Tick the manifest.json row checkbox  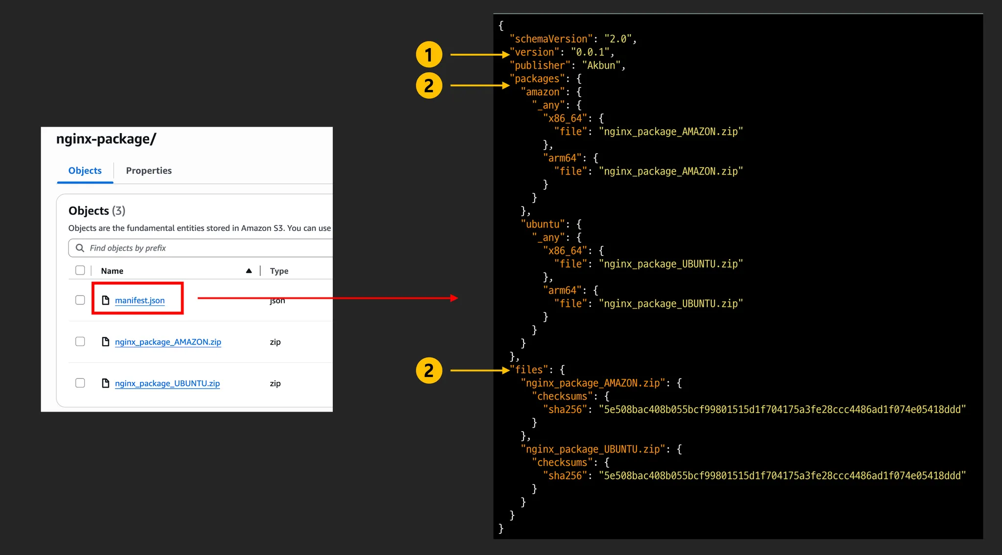(80, 300)
